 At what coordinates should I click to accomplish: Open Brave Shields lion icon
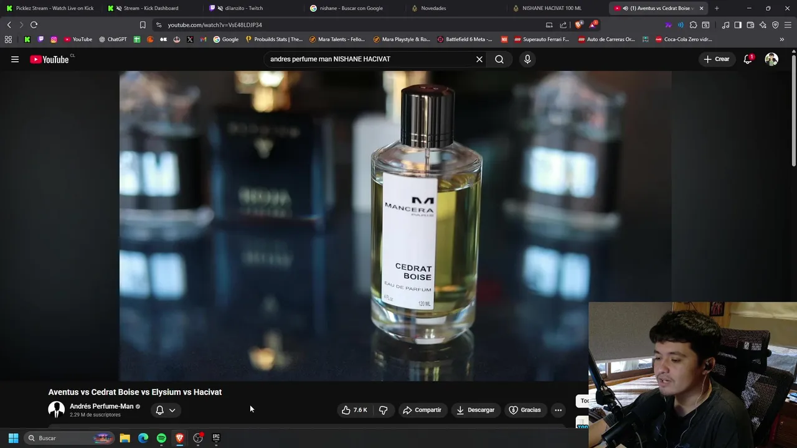pyautogui.click(x=578, y=25)
